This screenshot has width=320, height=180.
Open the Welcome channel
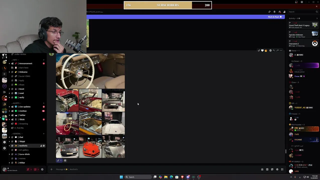coord(27,72)
